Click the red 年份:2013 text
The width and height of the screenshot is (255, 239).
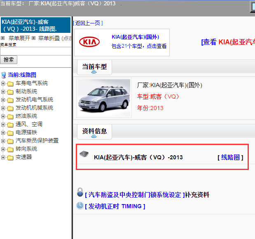point(150,108)
